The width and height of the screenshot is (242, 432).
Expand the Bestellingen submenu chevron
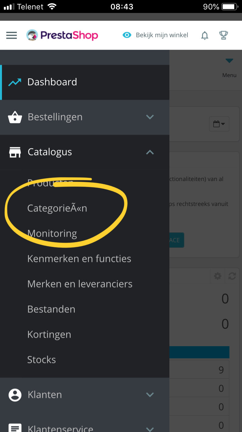[x=150, y=117]
